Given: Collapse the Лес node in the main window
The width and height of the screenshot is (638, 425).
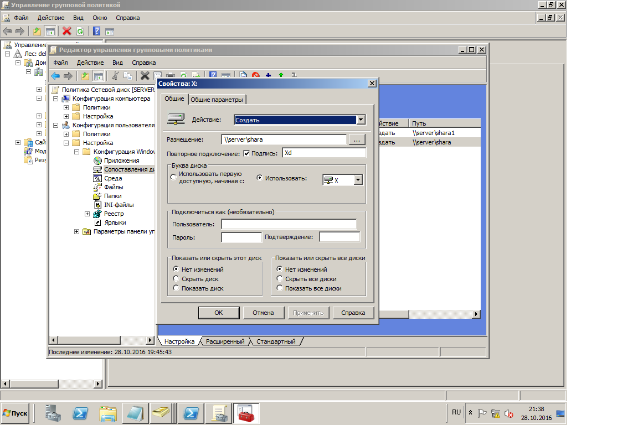Looking at the screenshot, I should click(x=7, y=54).
